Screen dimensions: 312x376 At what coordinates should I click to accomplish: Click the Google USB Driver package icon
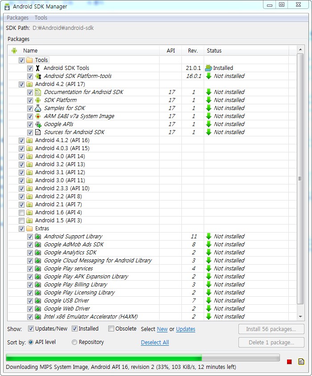click(x=38, y=301)
